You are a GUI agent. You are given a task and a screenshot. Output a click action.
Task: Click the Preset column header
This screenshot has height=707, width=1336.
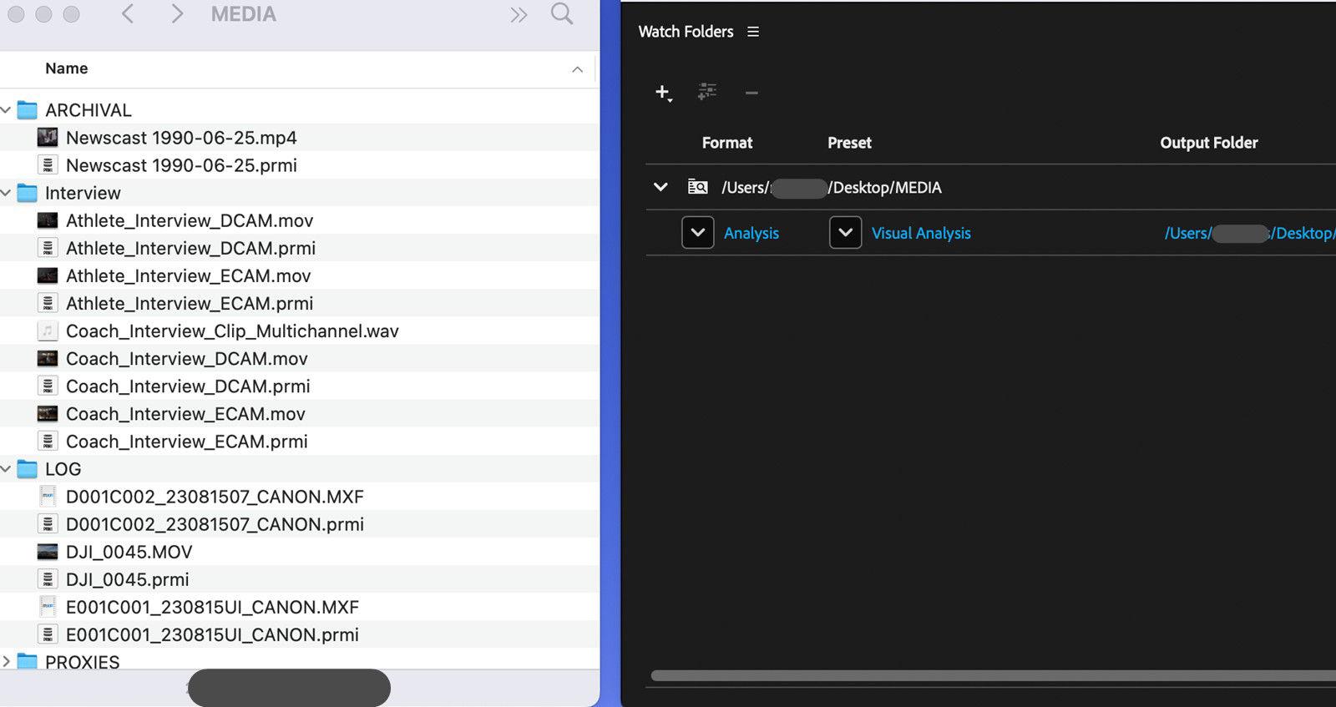point(849,143)
